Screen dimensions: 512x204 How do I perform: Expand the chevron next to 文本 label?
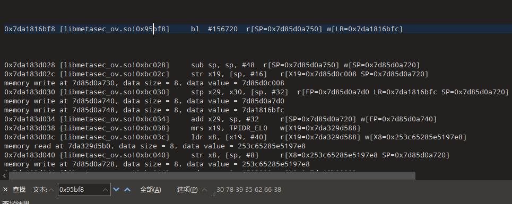[x=51, y=189]
